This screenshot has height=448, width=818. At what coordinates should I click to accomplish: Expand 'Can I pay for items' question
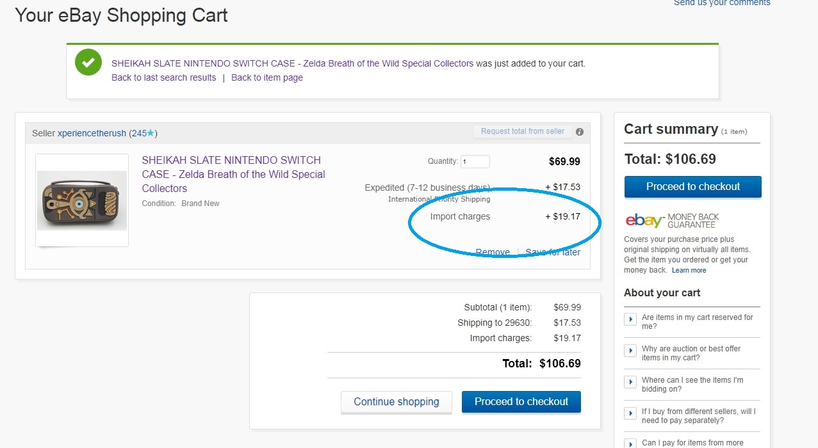click(x=630, y=442)
